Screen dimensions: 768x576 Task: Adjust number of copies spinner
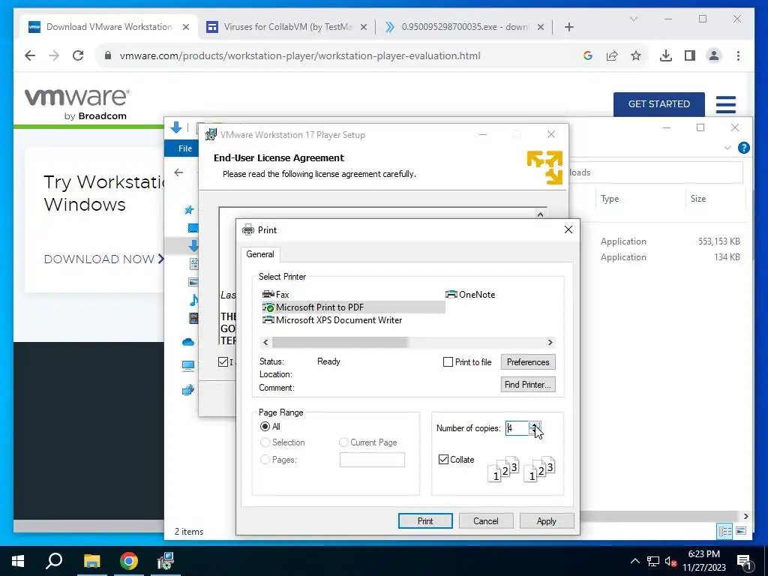click(x=535, y=428)
